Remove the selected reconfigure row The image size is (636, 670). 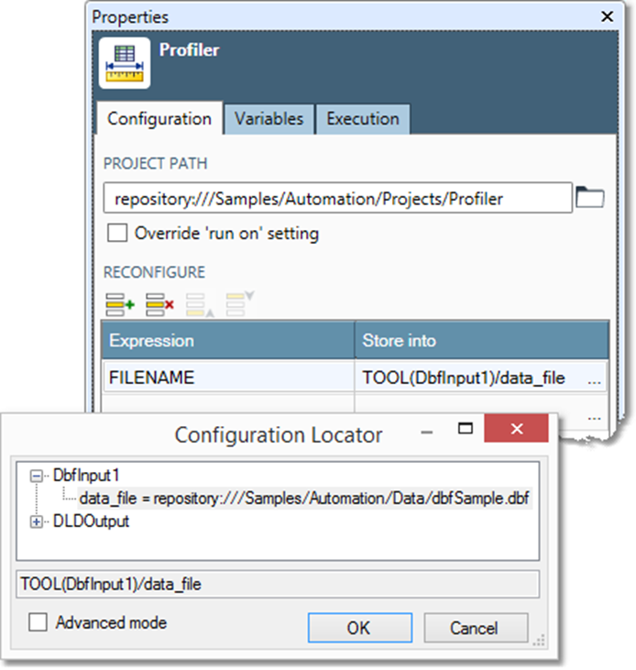point(159,302)
